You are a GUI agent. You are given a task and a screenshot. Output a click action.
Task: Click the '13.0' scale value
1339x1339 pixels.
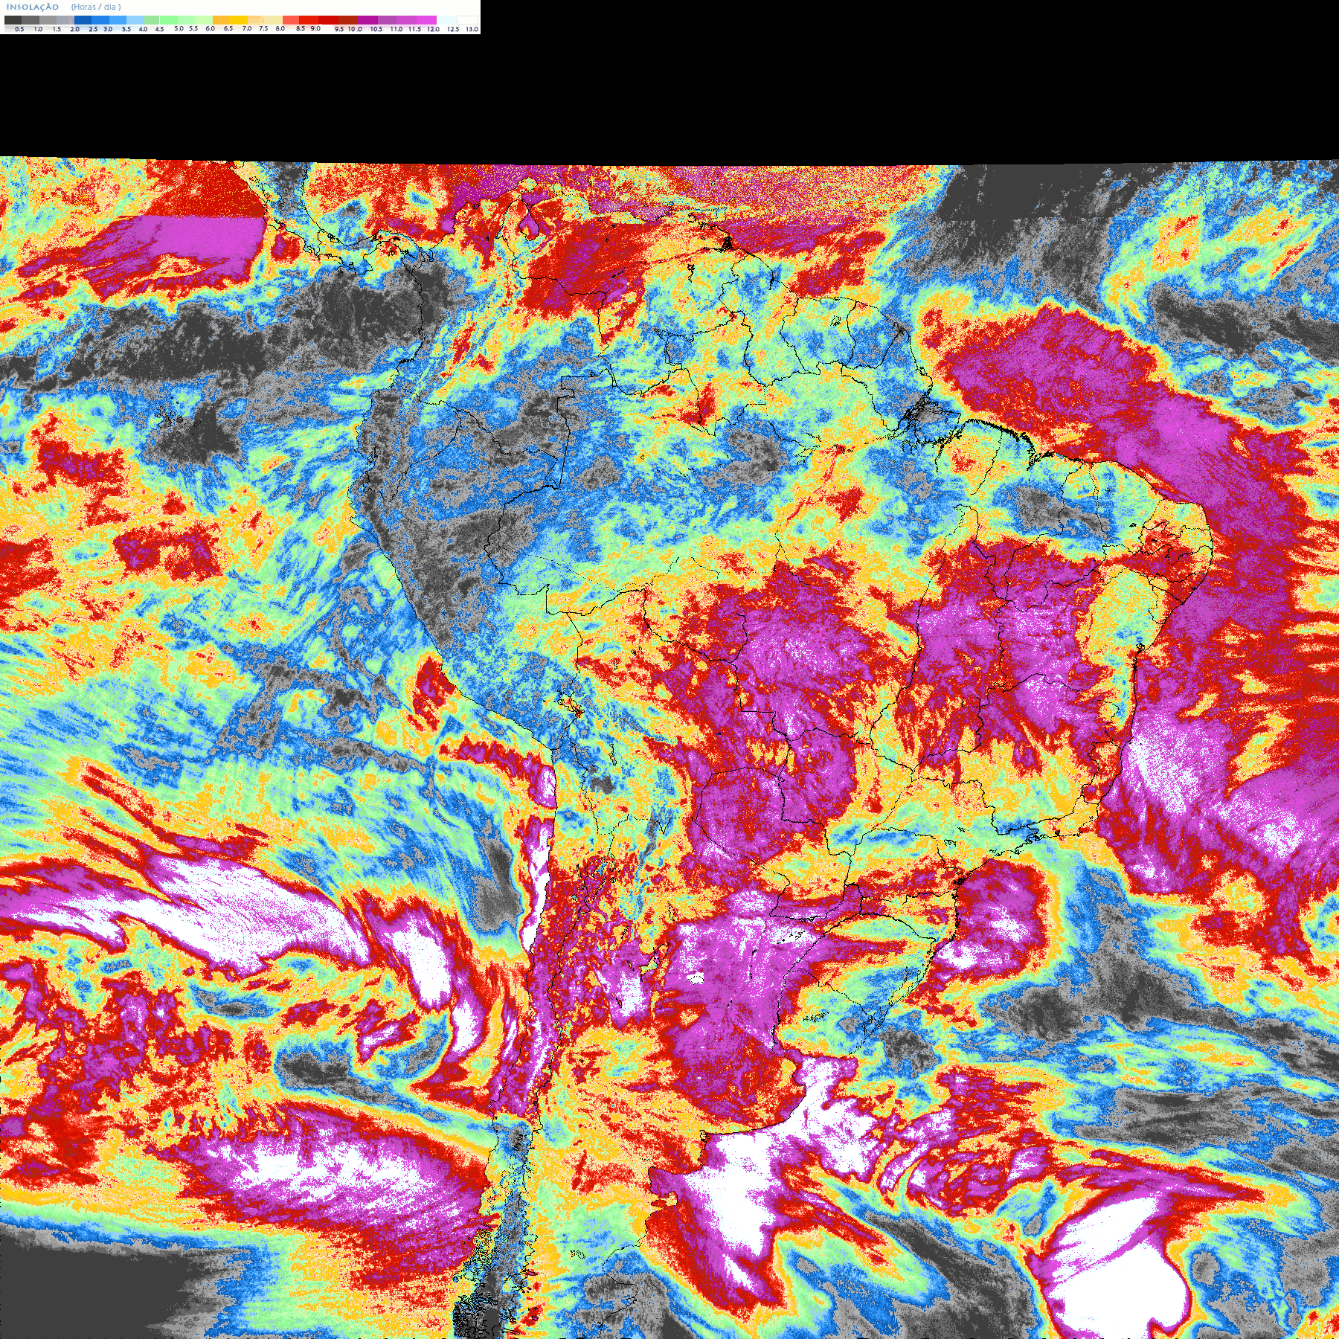coord(472,29)
